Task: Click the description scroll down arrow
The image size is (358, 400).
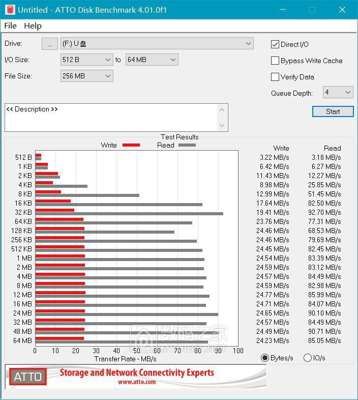Action: (x=222, y=125)
